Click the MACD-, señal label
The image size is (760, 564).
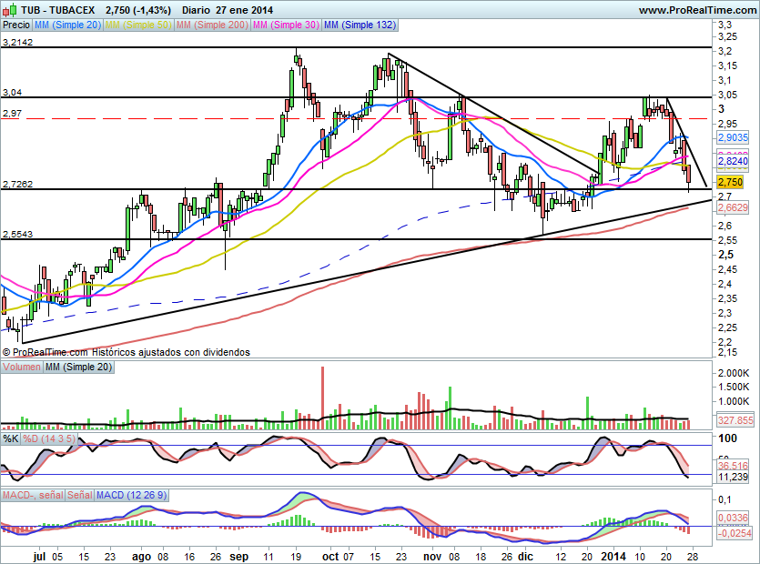(31, 494)
